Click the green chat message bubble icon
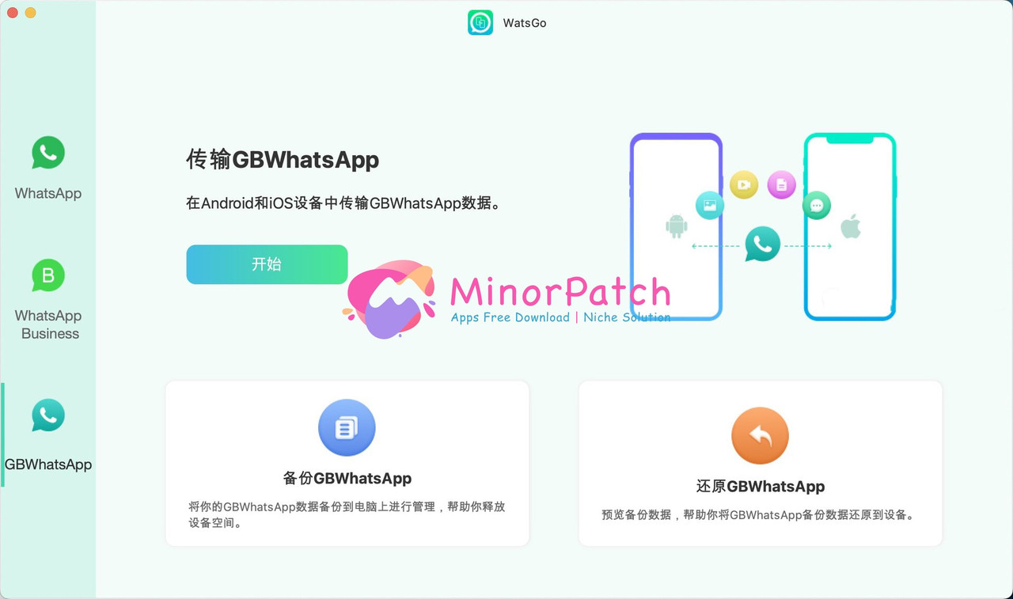The image size is (1013, 599). [817, 205]
